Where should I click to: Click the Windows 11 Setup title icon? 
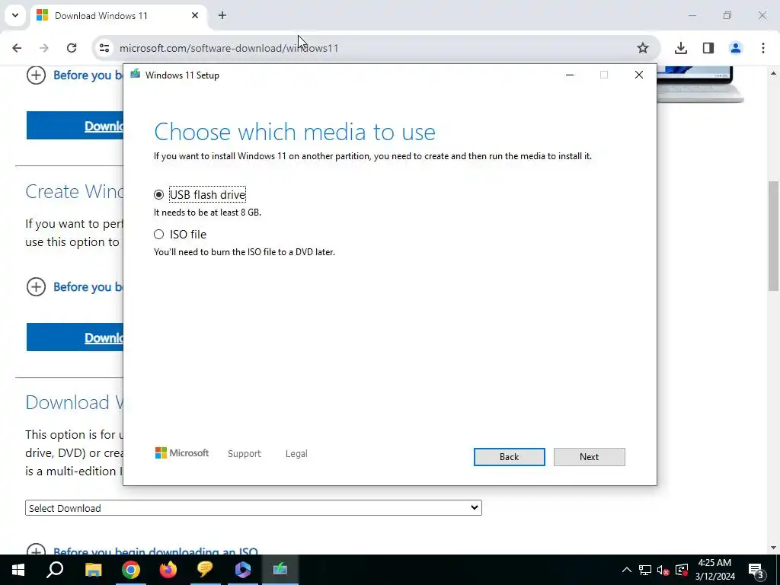click(135, 74)
